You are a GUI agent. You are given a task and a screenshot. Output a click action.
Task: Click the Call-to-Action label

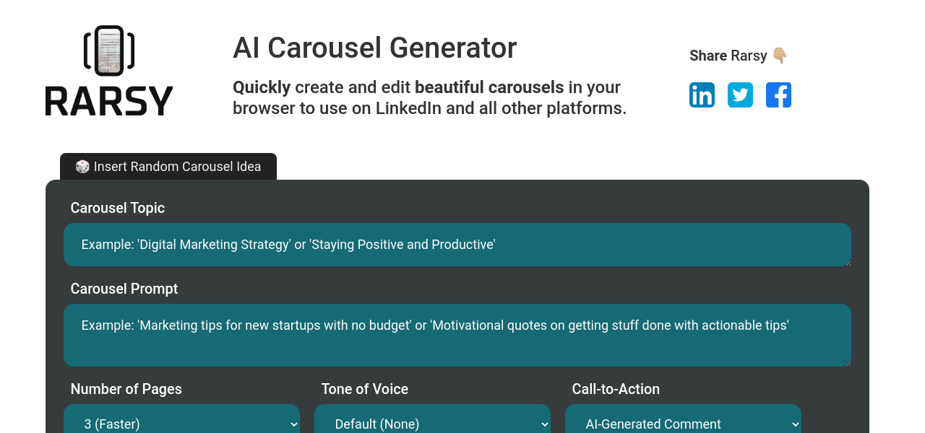(x=616, y=389)
